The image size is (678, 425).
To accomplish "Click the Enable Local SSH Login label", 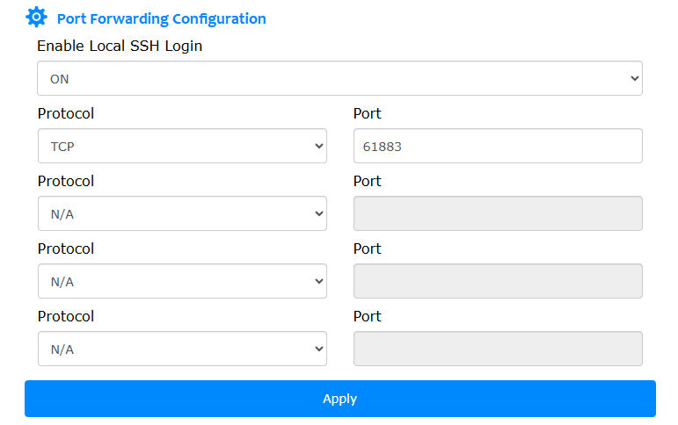I will point(120,46).
